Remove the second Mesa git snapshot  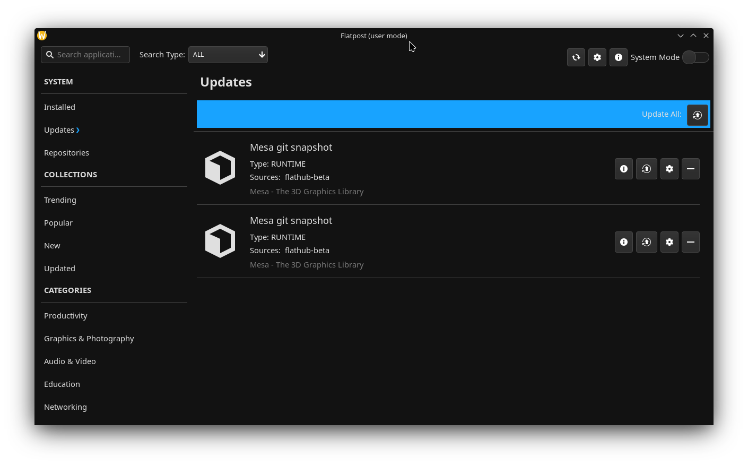[x=690, y=242]
